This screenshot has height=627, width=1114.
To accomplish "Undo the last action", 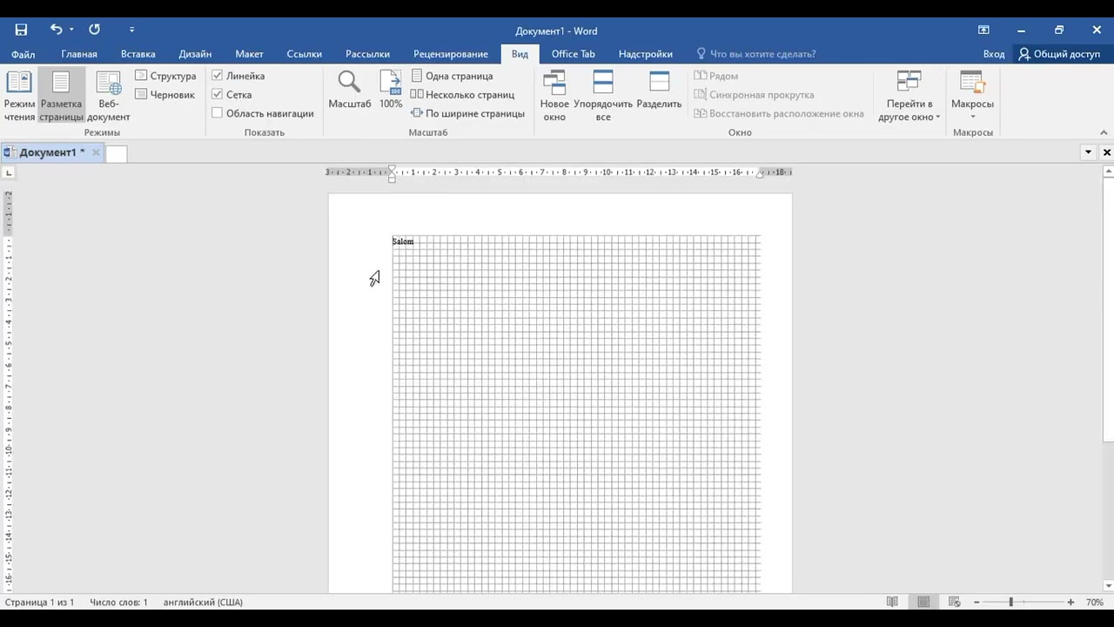I will [x=56, y=30].
